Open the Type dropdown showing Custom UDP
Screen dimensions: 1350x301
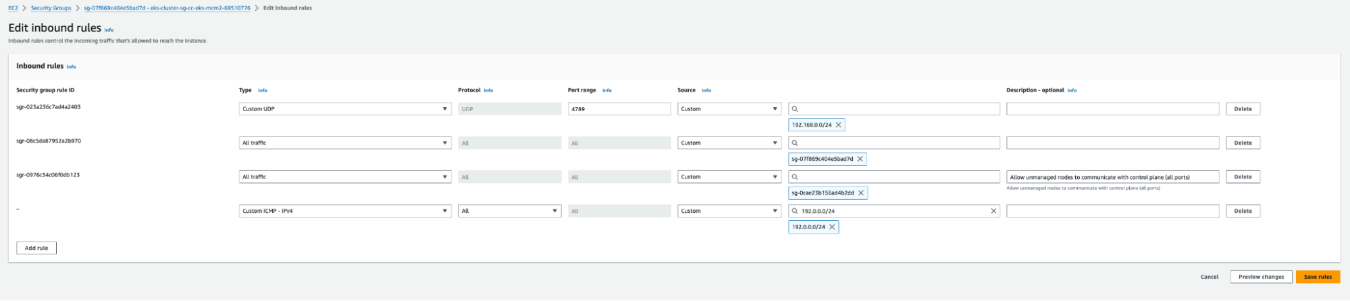pyautogui.click(x=345, y=109)
